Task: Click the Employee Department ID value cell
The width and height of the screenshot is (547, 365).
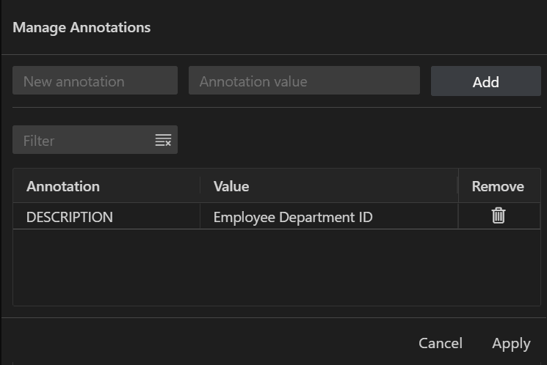Action: pyautogui.click(x=293, y=217)
